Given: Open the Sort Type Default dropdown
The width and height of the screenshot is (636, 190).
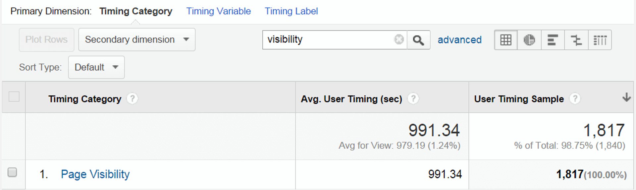Looking at the screenshot, I should [96, 67].
